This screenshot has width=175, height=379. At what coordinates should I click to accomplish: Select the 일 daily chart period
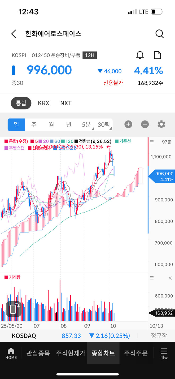(x=16, y=124)
